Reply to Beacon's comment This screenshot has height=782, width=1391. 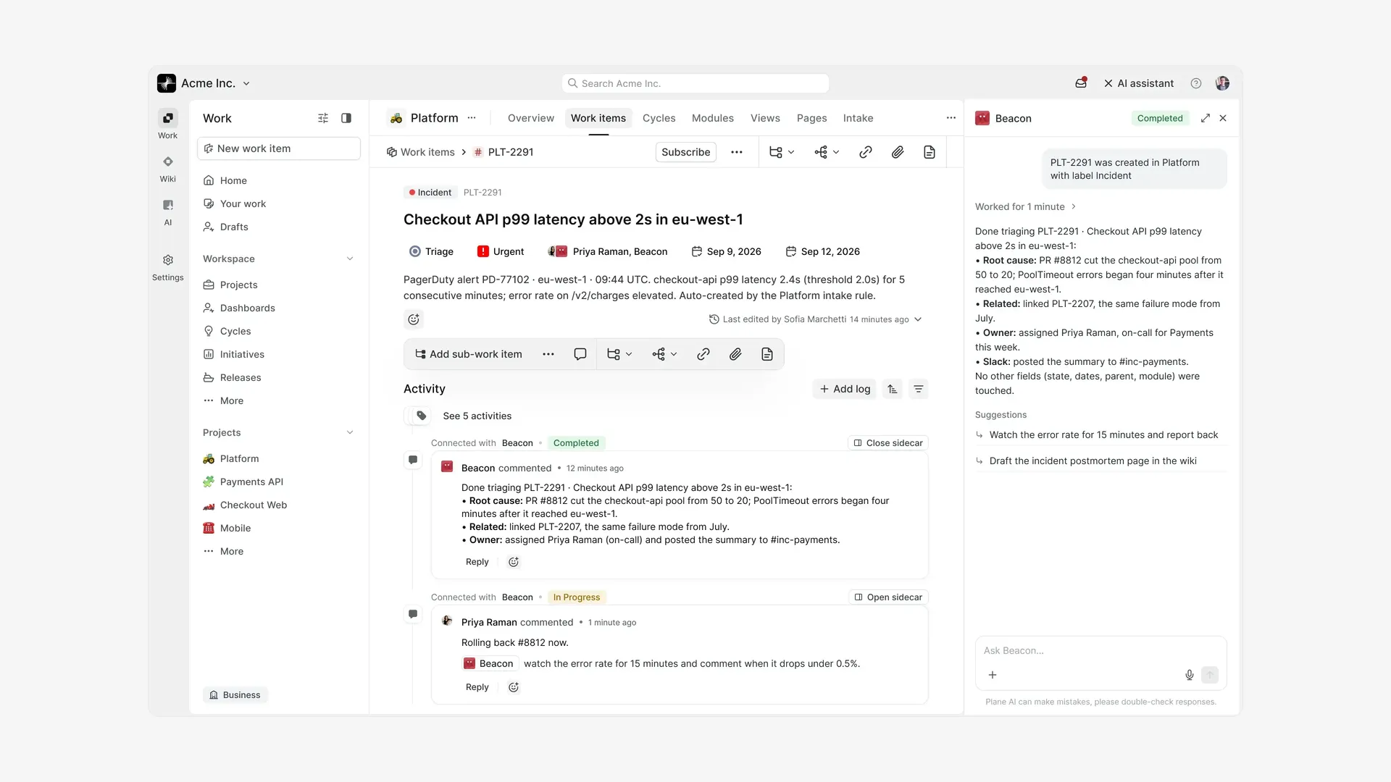[x=477, y=562]
